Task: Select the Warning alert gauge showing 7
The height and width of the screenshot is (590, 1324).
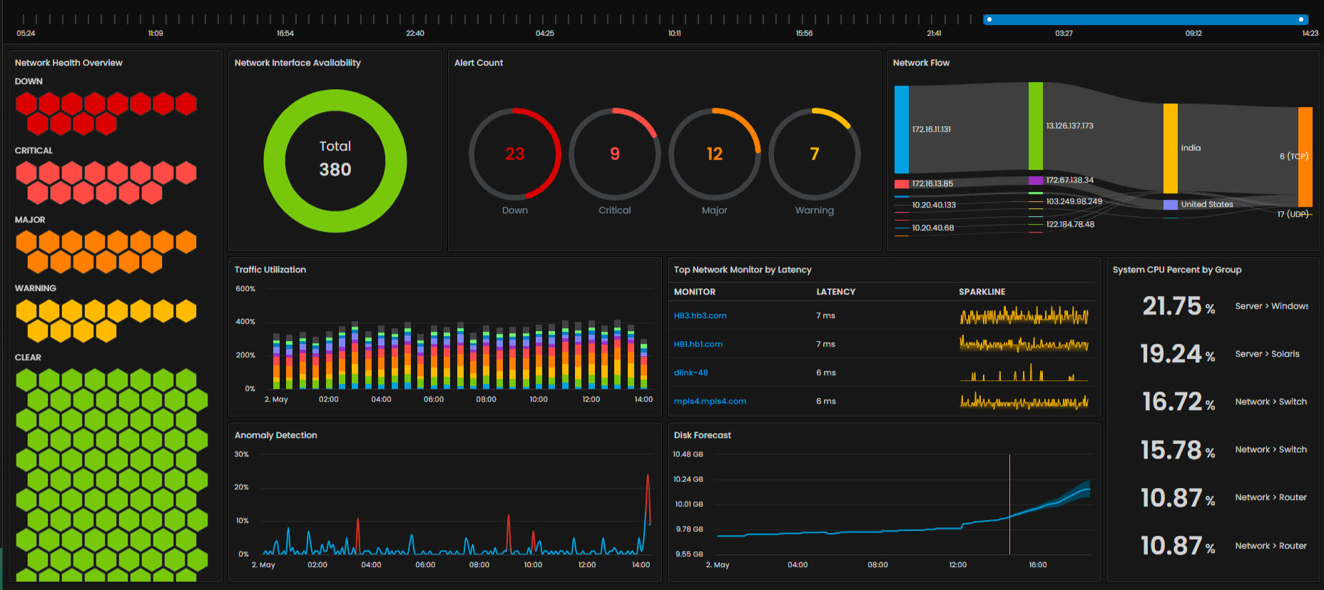Action: point(814,154)
